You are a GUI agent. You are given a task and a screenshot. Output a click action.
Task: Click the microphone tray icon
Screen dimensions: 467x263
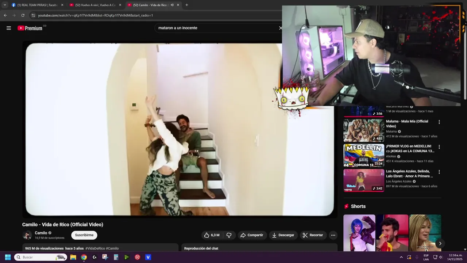(417, 257)
